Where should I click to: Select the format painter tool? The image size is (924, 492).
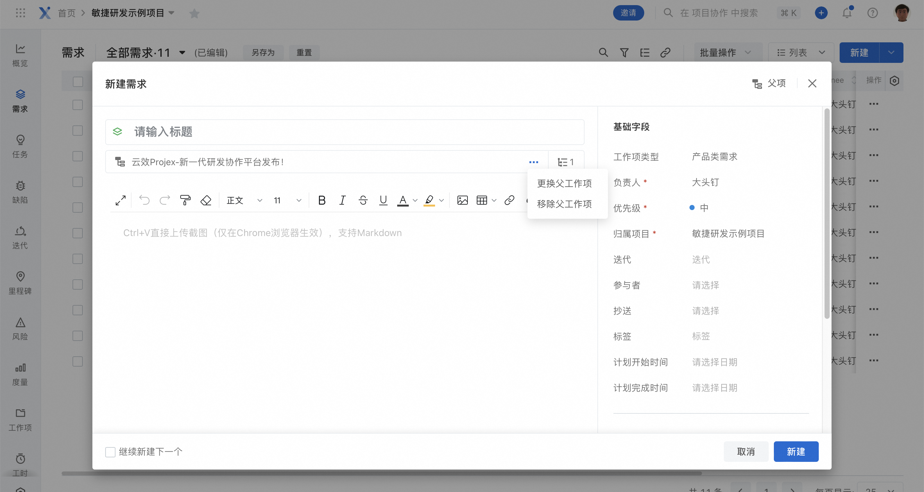[x=185, y=200]
